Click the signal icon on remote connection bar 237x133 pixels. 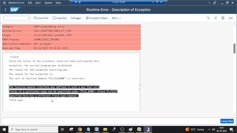(x=80, y=2)
